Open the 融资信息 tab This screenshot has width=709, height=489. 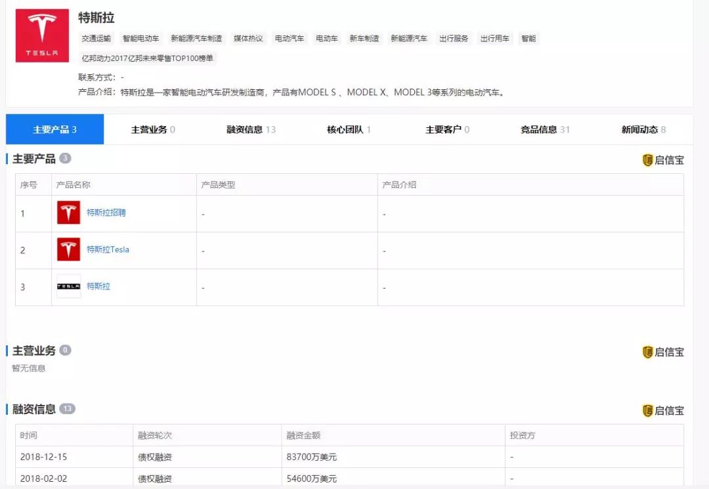pyautogui.click(x=251, y=130)
